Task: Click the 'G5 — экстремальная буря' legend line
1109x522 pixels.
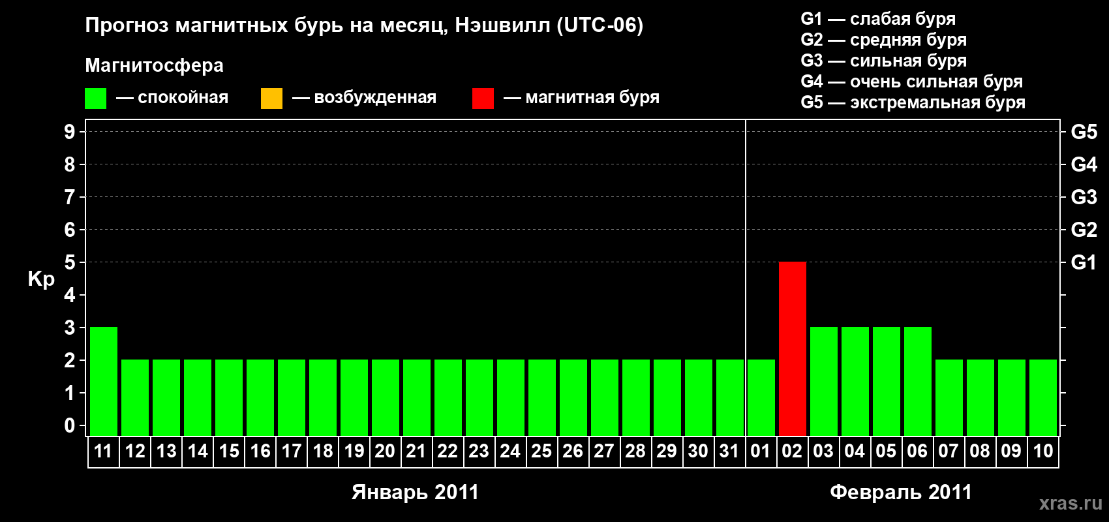Action: [913, 102]
